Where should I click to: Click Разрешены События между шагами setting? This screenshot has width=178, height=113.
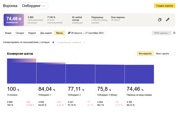pos(99,20)
